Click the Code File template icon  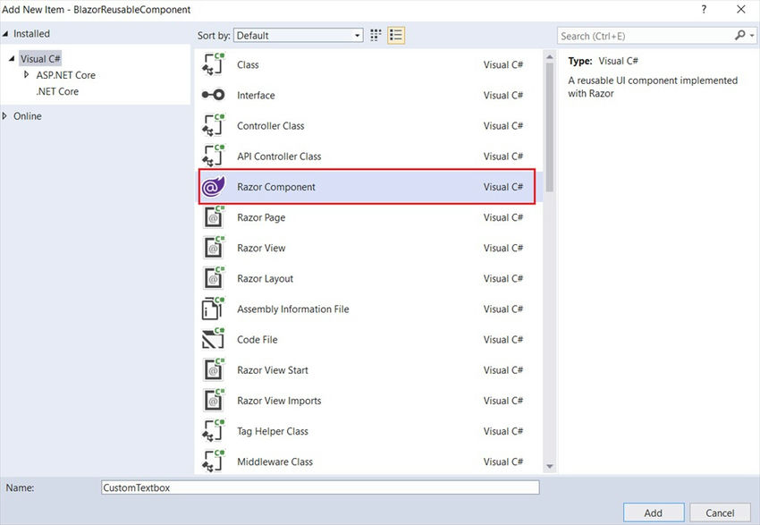(214, 339)
